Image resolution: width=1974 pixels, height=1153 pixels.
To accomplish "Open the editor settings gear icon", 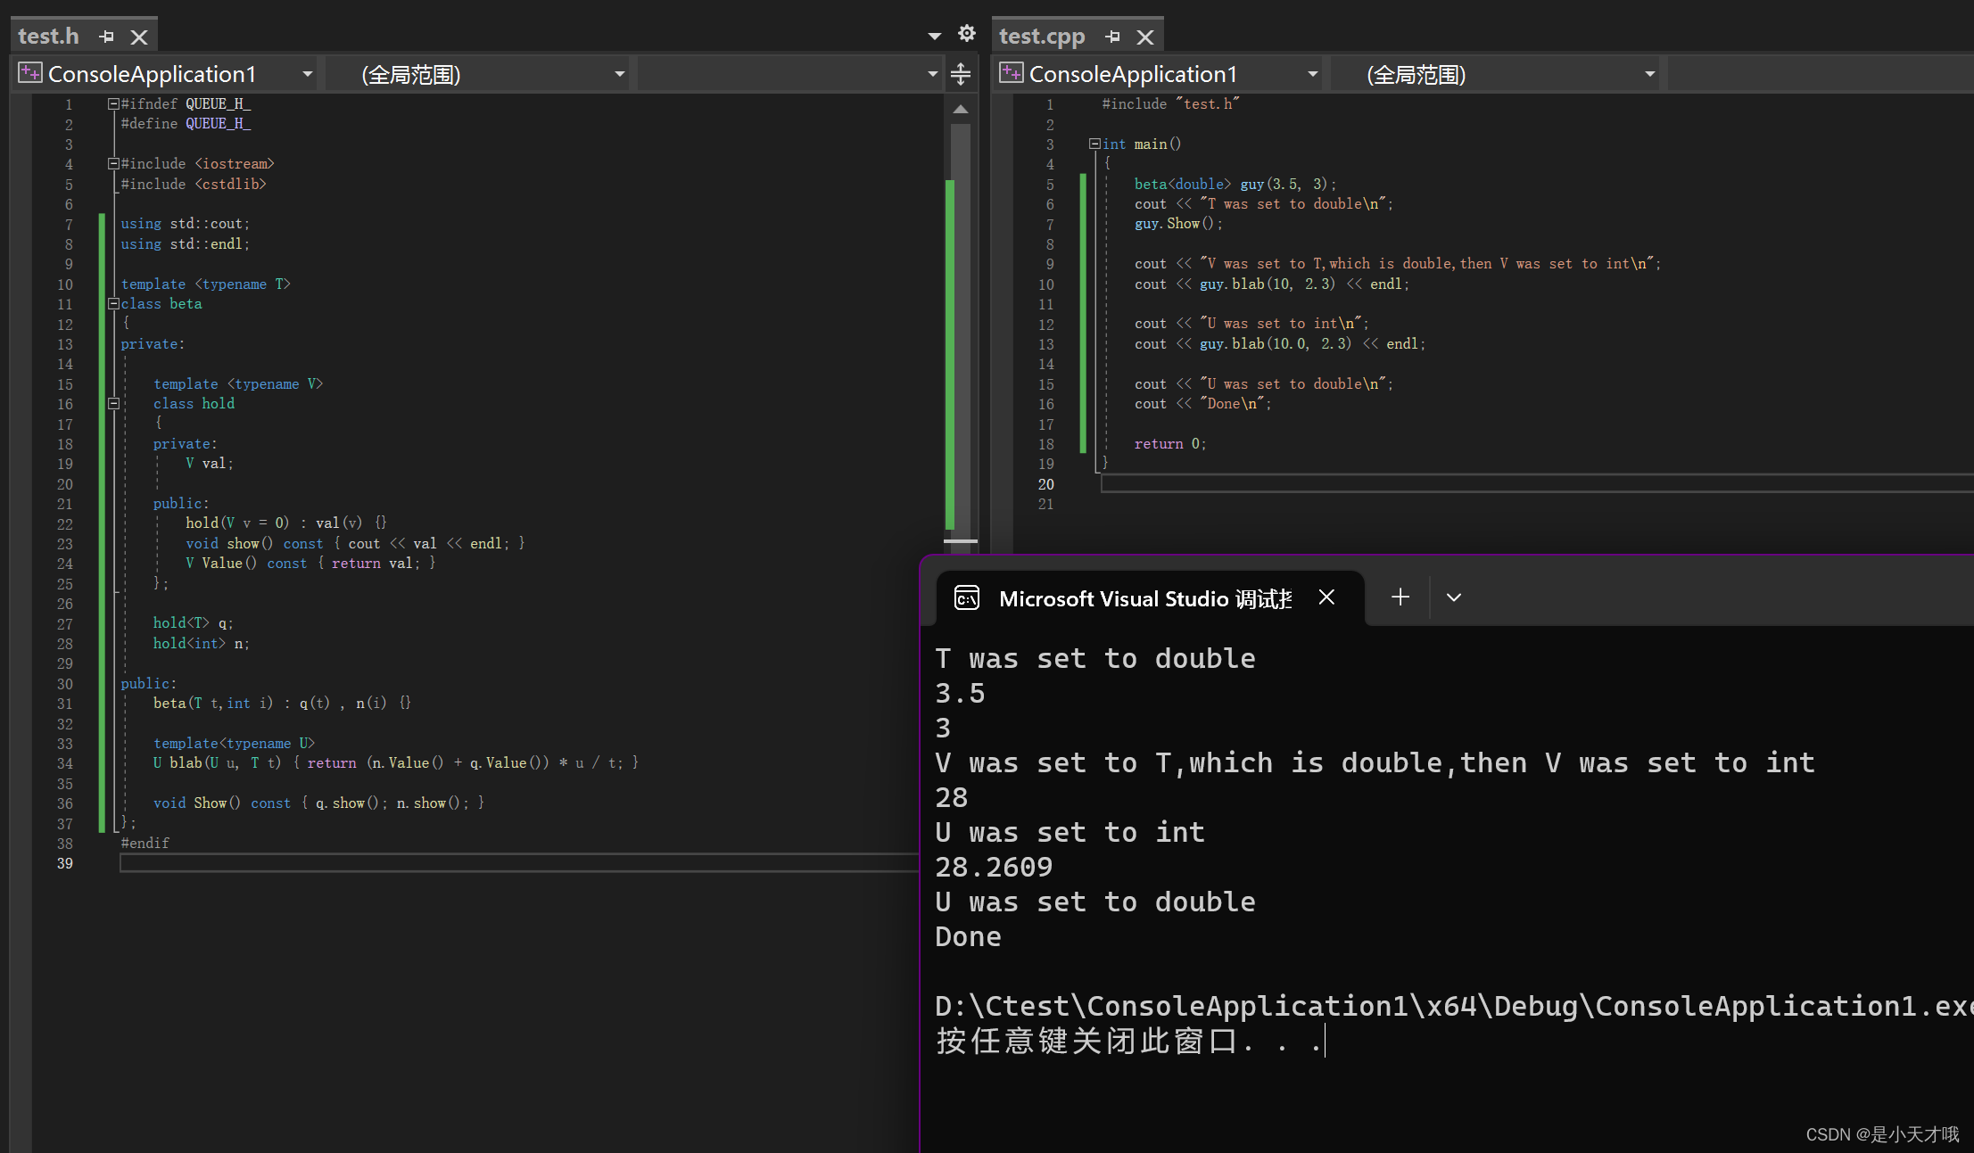I will 966,34.
